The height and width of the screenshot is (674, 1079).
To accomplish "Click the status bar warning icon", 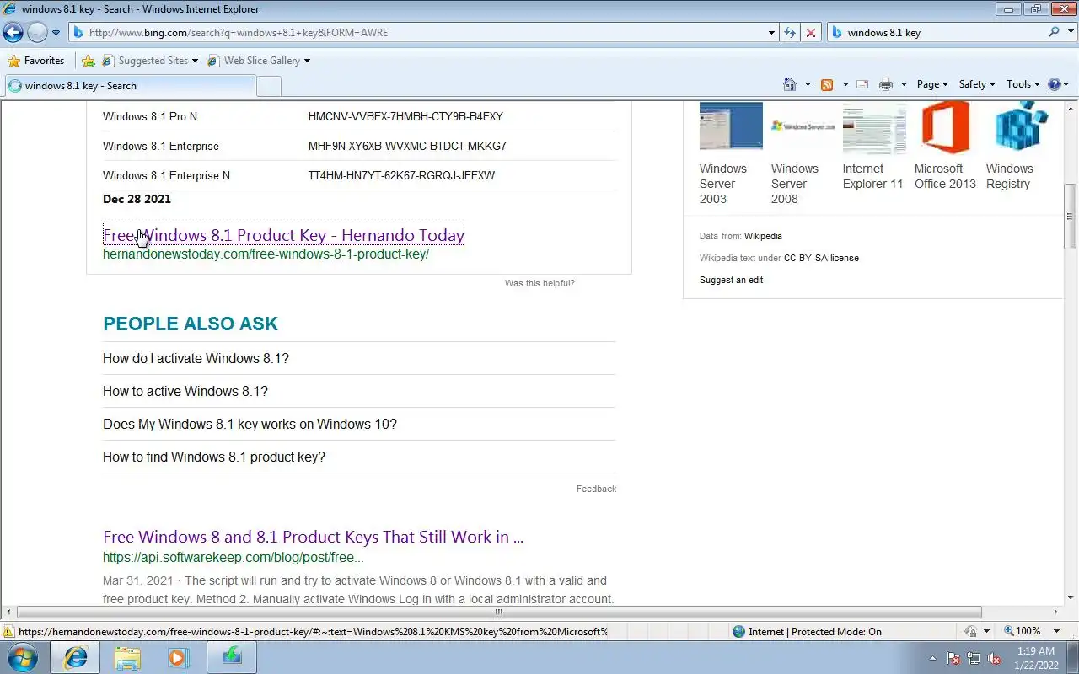I will [x=8, y=632].
